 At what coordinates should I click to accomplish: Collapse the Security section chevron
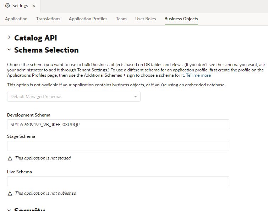coord(9,210)
